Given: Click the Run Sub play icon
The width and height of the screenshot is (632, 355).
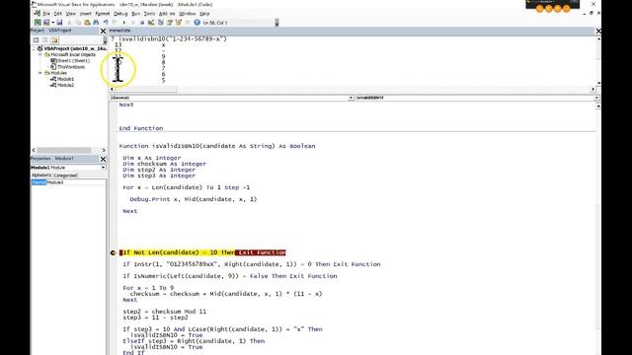Looking at the screenshot, I should (x=124, y=23).
